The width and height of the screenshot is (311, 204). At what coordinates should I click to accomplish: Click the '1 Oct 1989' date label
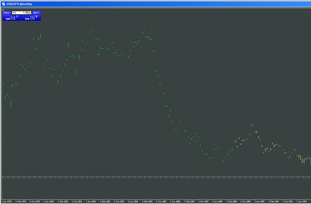(x=246, y=202)
